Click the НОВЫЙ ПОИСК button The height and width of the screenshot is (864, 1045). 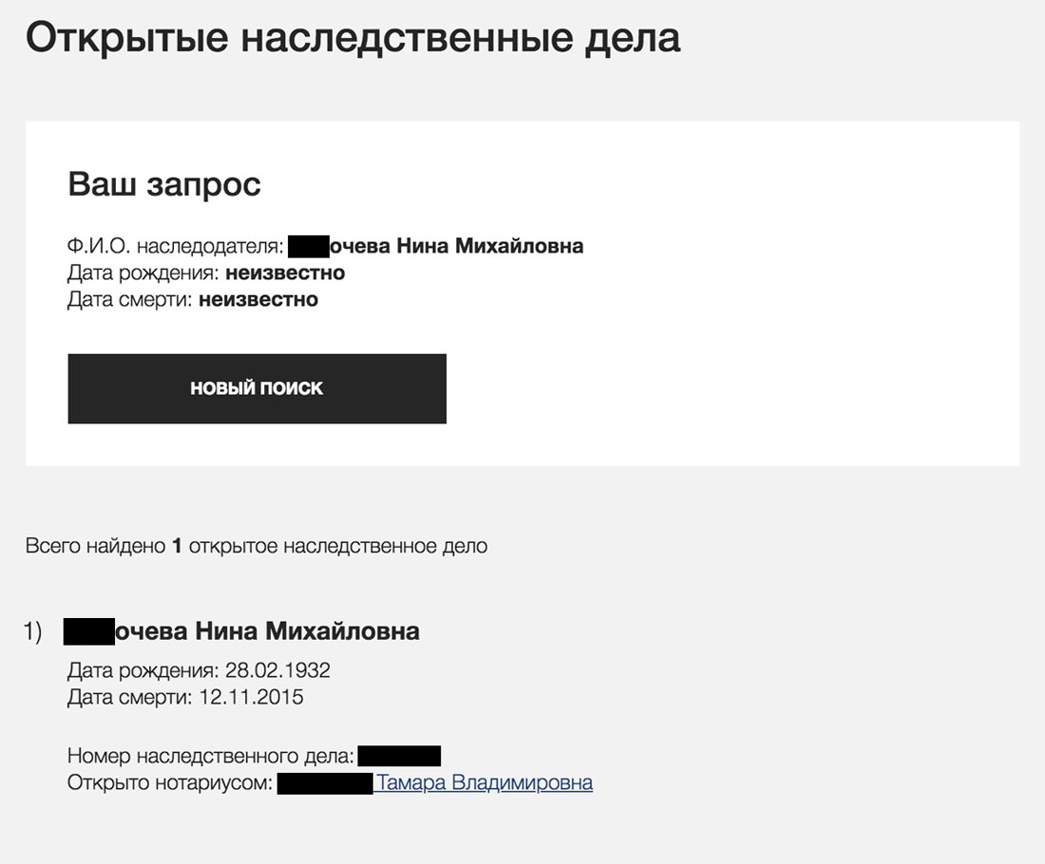[256, 388]
